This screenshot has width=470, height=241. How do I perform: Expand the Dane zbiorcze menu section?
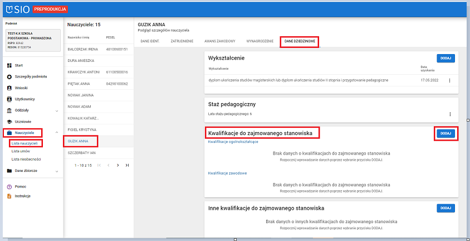pos(57,171)
